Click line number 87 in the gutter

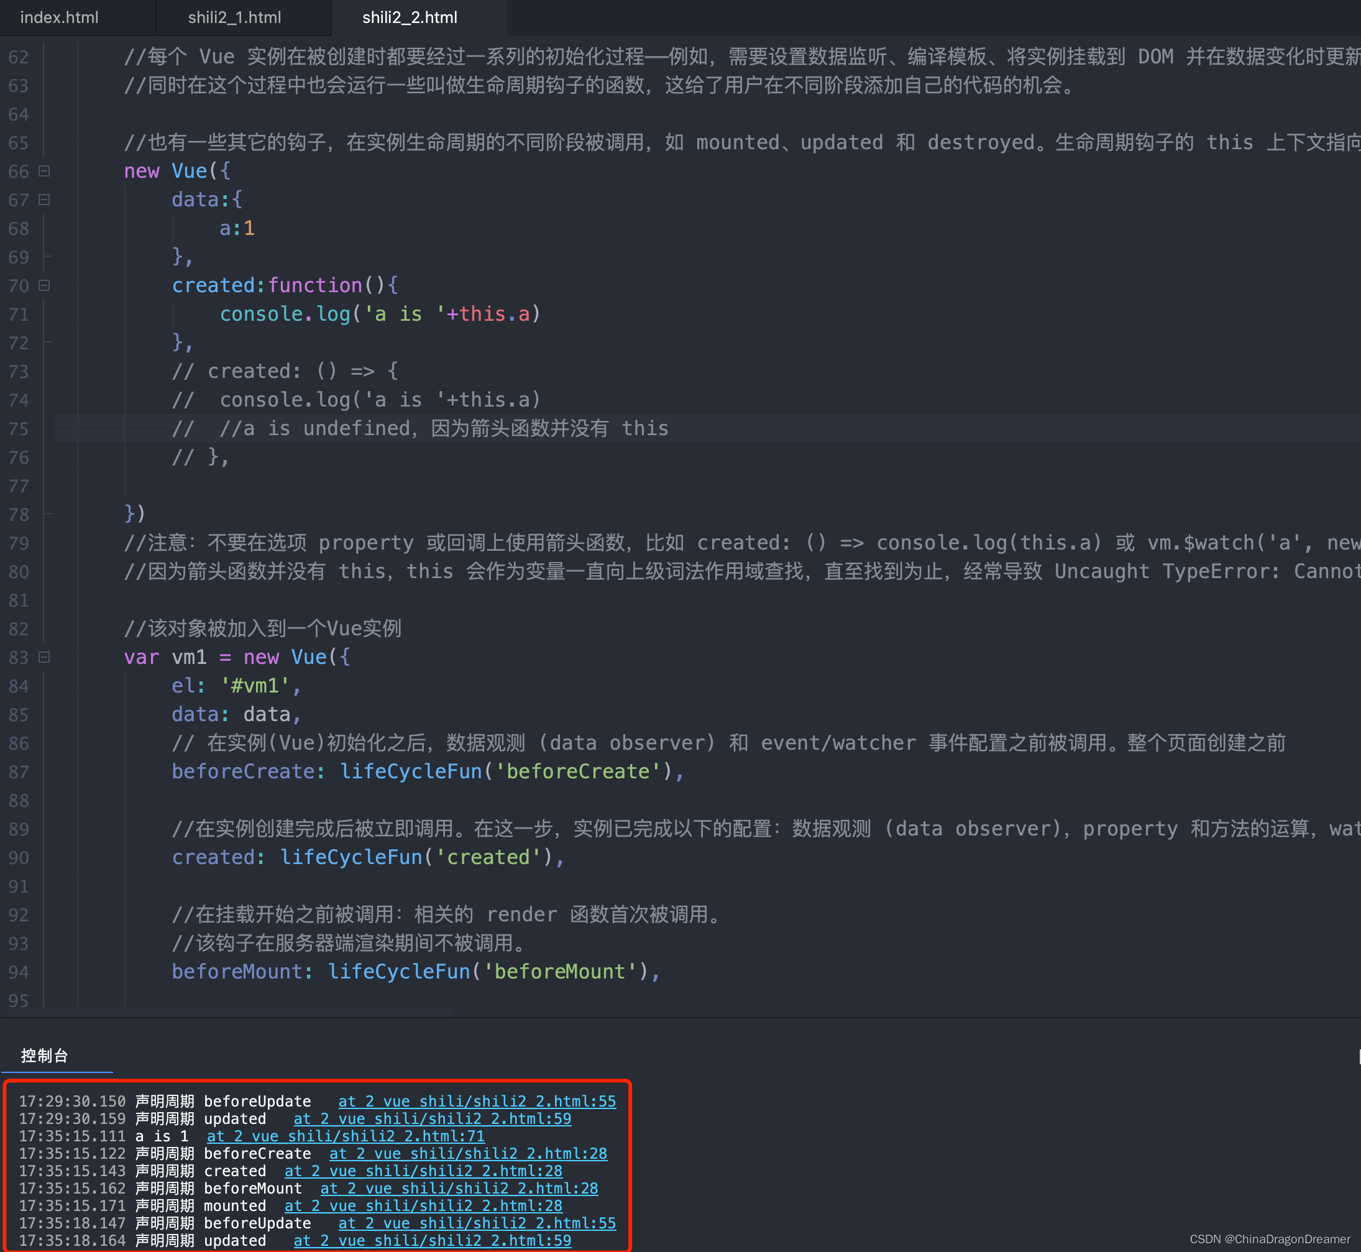pyautogui.click(x=19, y=772)
